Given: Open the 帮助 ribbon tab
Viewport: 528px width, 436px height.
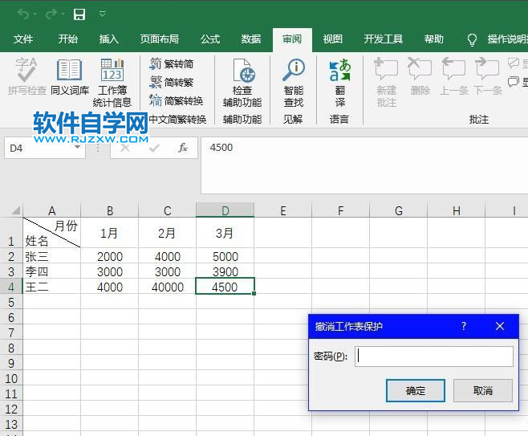Looking at the screenshot, I should coord(433,39).
